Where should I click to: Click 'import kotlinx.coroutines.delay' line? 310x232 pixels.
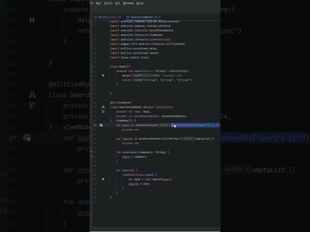[x=134, y=48]
